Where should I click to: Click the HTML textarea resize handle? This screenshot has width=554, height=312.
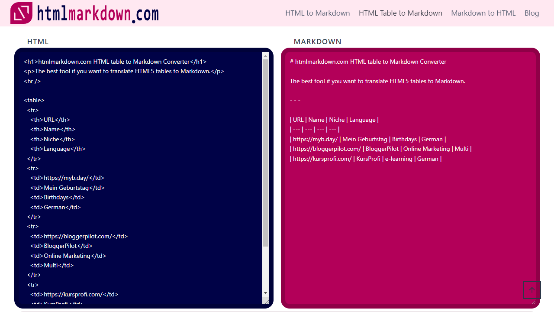pyautogui.click(x=267, y=302)
